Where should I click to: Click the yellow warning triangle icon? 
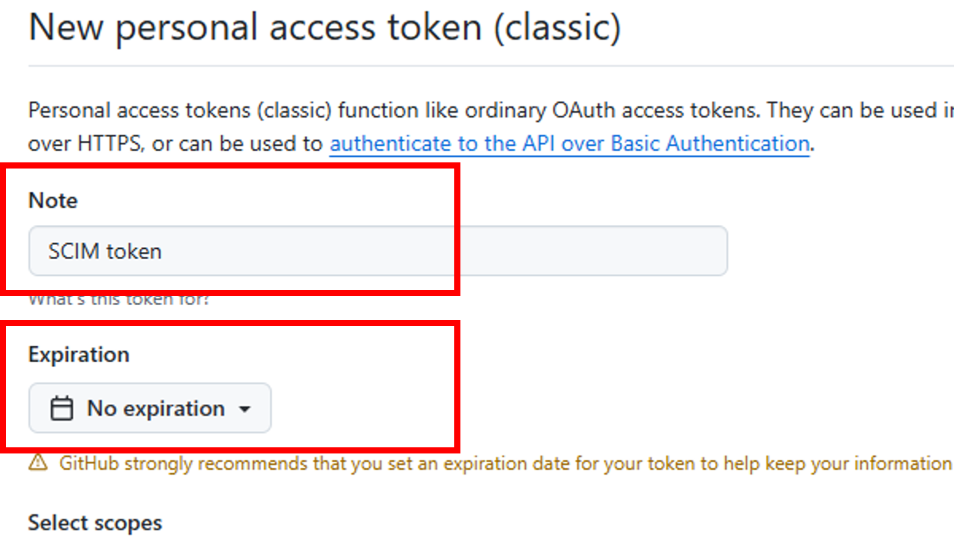click(38, 463)
